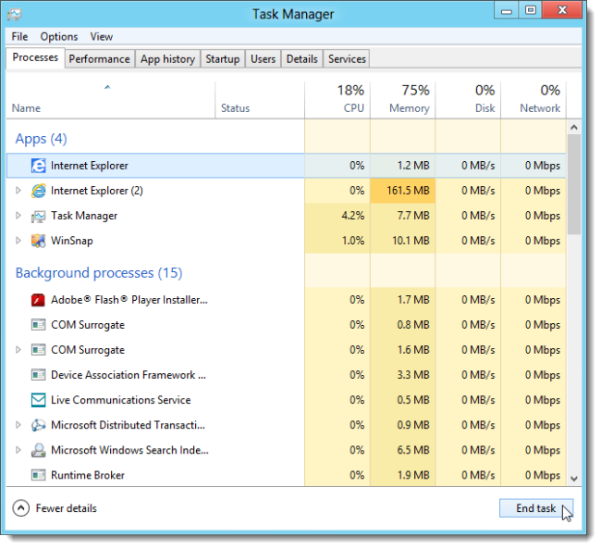Click the Microsoft Windows Search Indexer icon
The image size is (601, 549).
pos(38,450)
